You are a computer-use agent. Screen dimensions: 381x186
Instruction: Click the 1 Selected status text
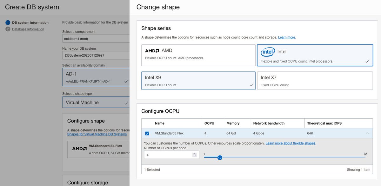[152, 170]
